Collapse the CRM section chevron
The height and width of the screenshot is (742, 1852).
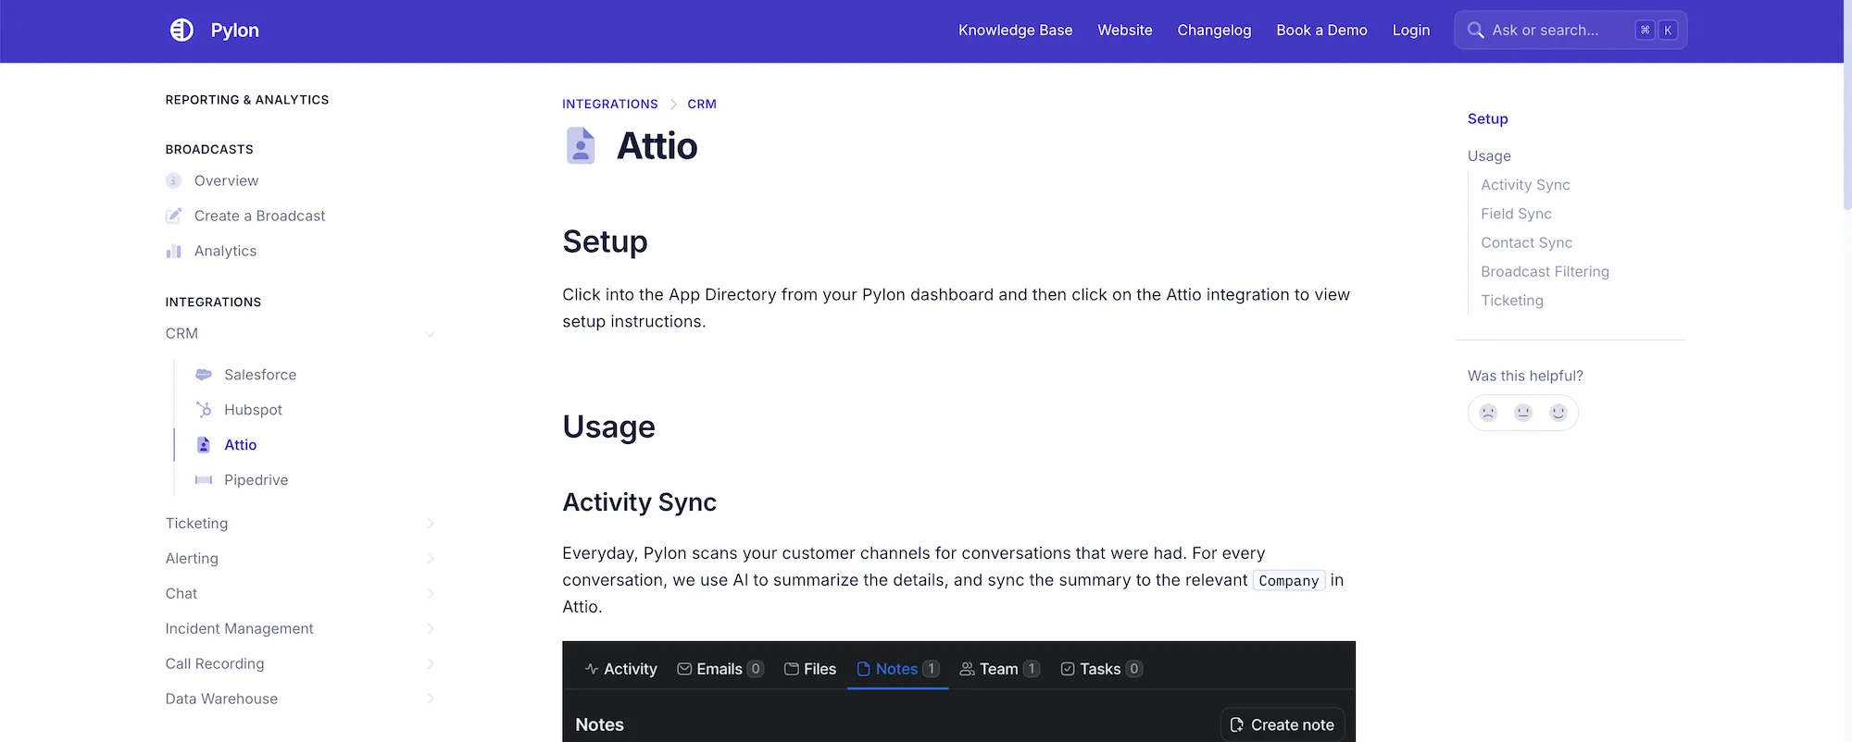tap(430, 334)
